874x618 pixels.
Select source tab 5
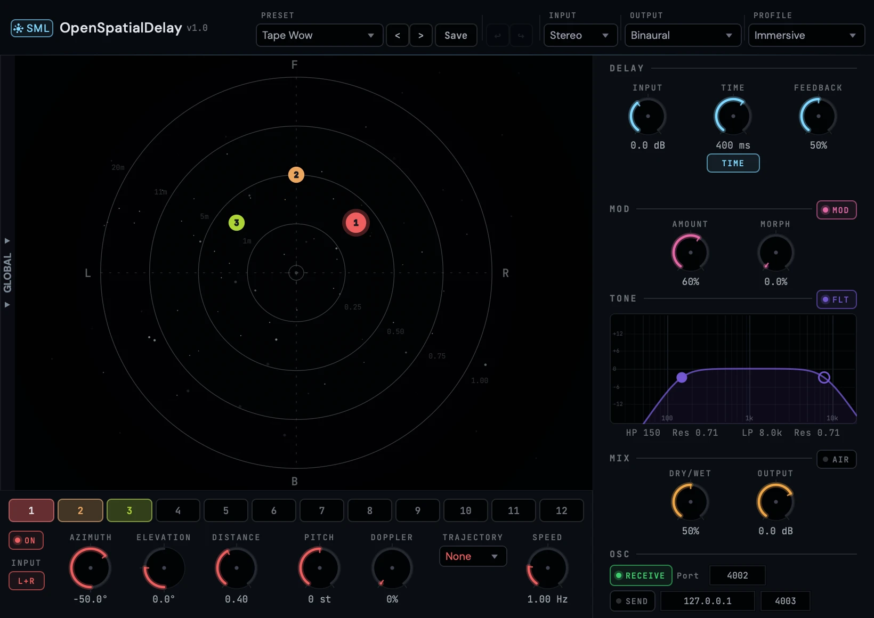tap(226, 510)
